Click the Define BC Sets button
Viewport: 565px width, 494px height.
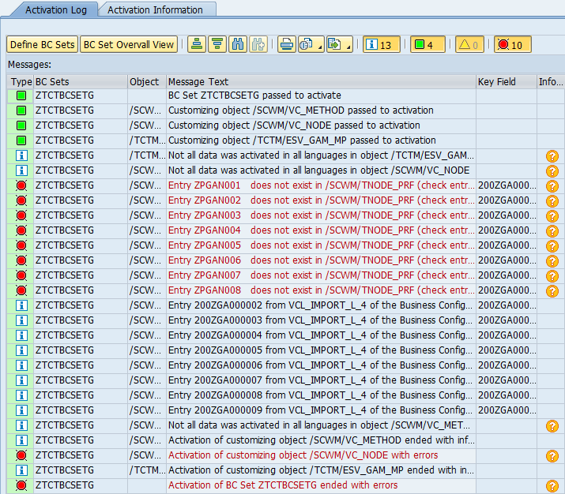click(42, 44)
